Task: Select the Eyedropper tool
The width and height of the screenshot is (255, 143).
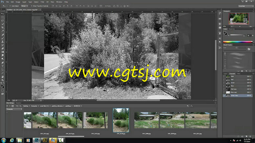Action: pos(3,31)
